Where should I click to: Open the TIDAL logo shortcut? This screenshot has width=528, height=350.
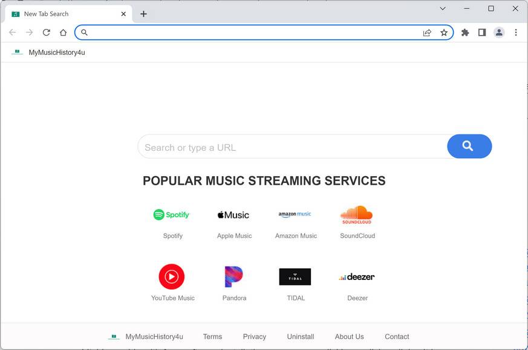[295, 277]
